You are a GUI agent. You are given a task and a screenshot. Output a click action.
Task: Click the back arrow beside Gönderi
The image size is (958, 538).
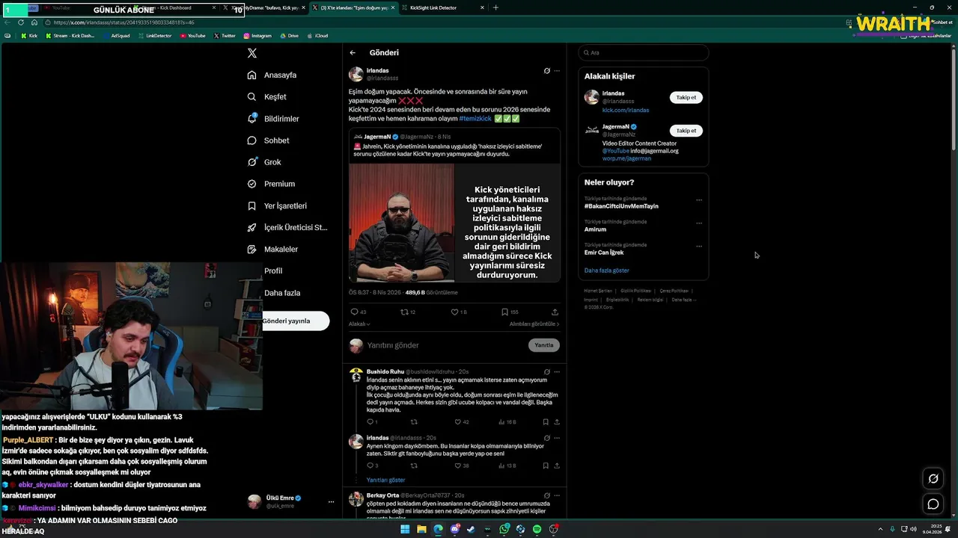(x=353, y=53)
